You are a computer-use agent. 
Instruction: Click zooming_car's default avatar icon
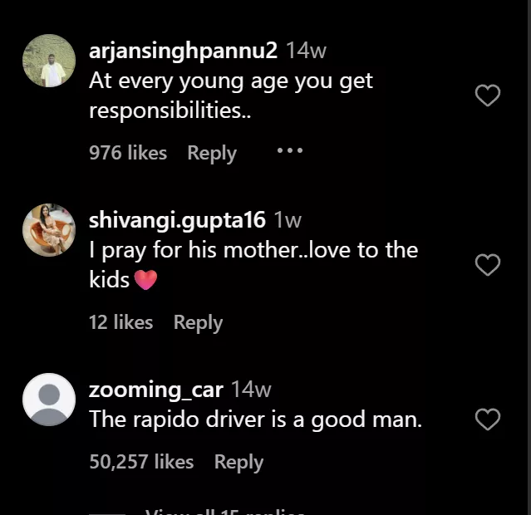49,400
